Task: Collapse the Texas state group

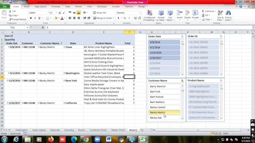Action: 64,47
